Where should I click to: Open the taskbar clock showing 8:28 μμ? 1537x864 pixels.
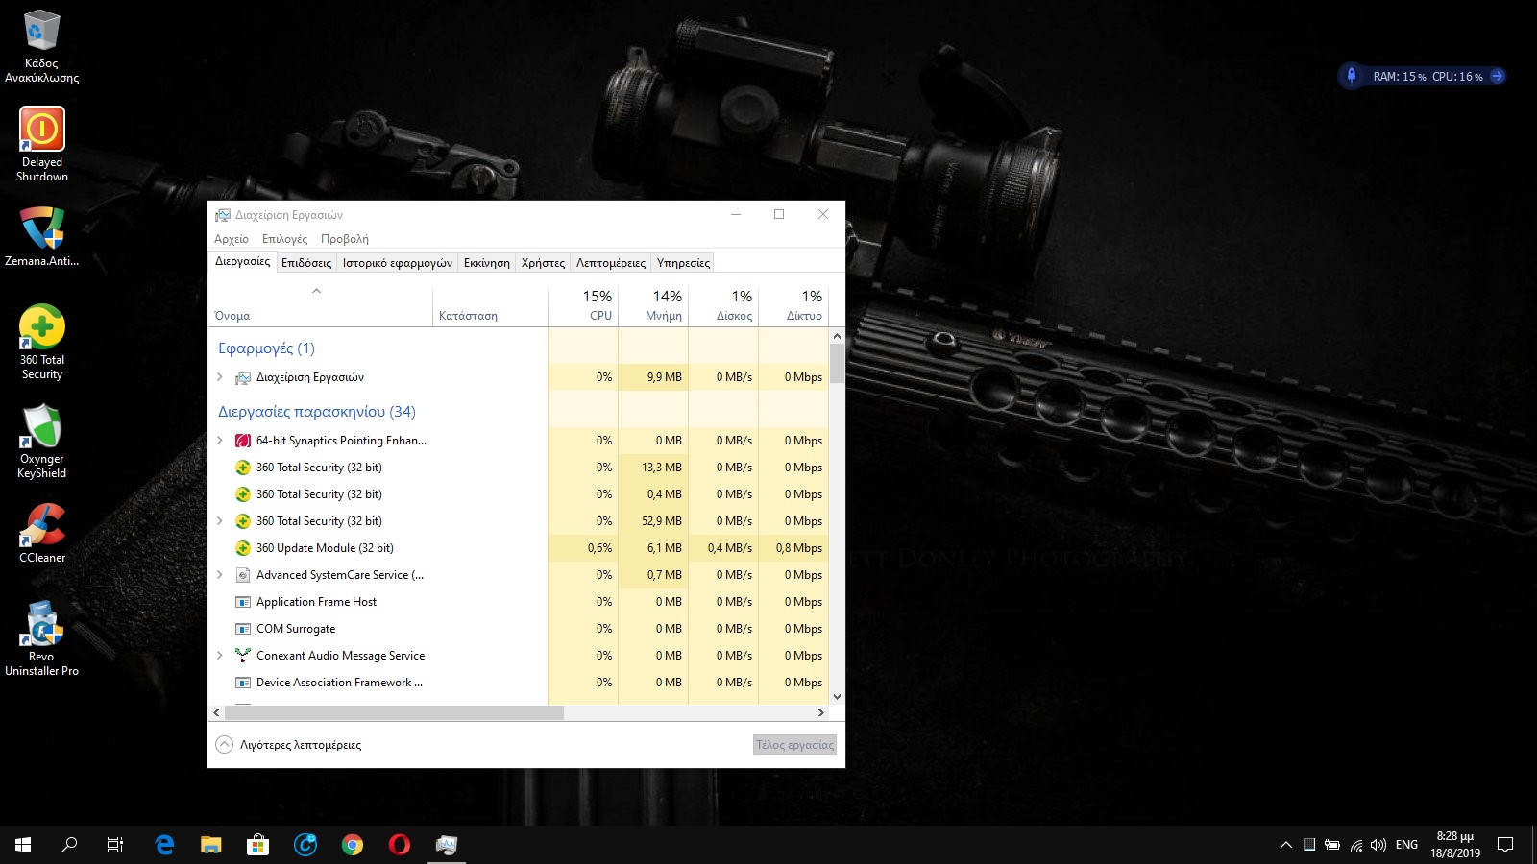click(x=1455, y=845)
